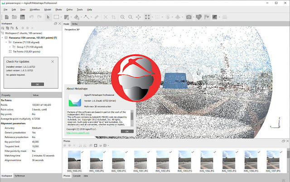Click the Crop Selection icon
Viewport: 290px width, 182px height.
tap(114, 17)
